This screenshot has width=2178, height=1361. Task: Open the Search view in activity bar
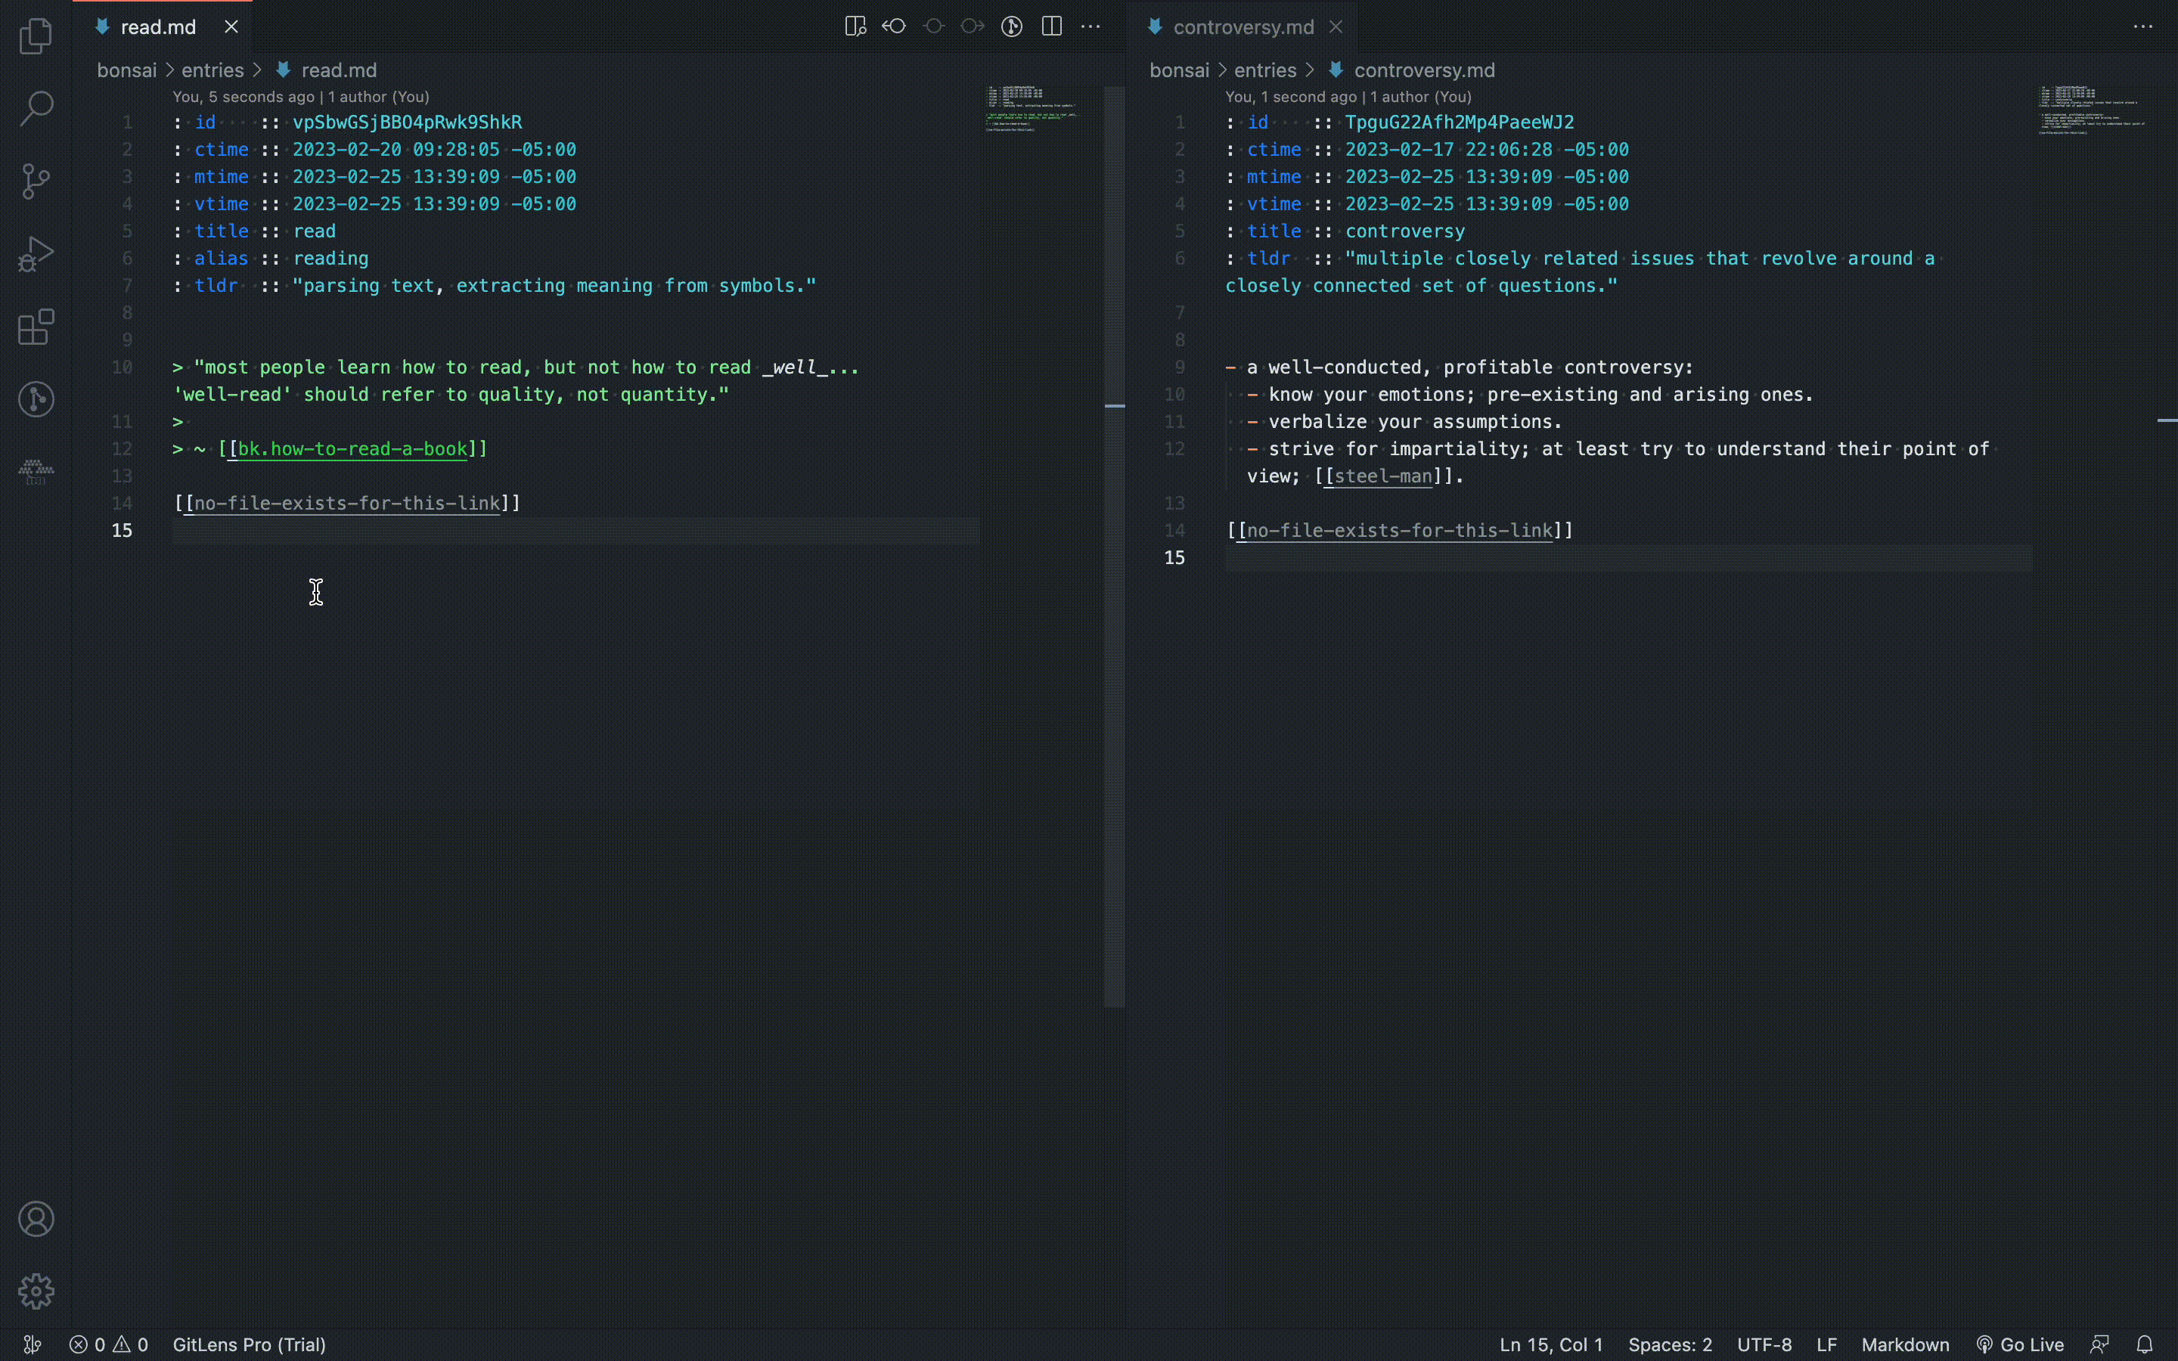click(36, 108)
